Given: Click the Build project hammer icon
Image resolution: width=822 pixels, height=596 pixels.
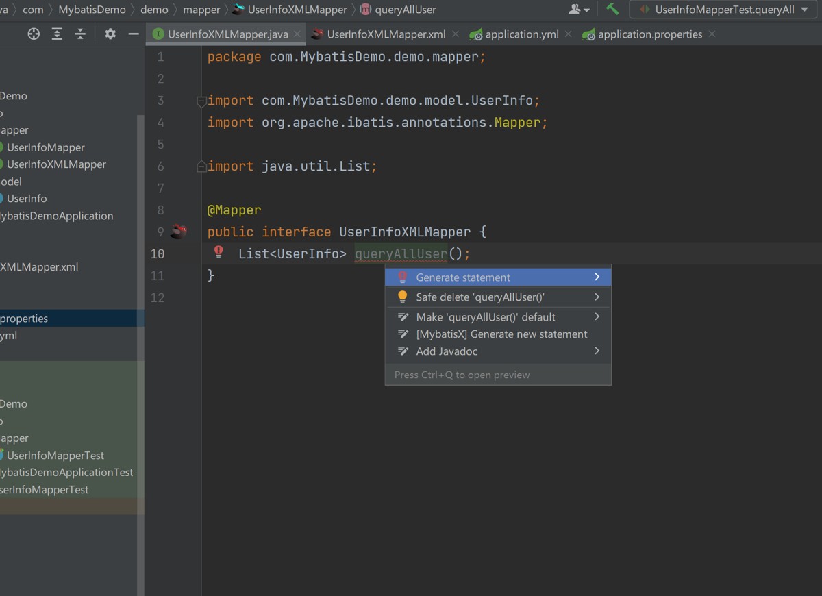Looking at the screenshot, I should [x=612, y=10].
